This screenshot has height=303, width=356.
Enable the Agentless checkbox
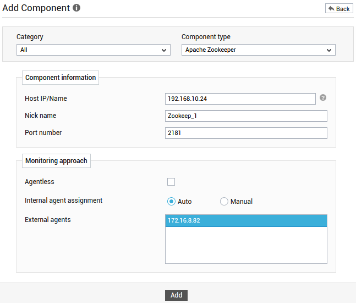click(x=171, y=182)
